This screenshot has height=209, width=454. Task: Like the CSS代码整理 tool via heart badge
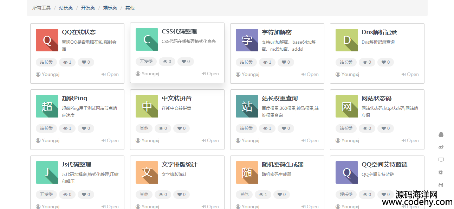[186, 62]
